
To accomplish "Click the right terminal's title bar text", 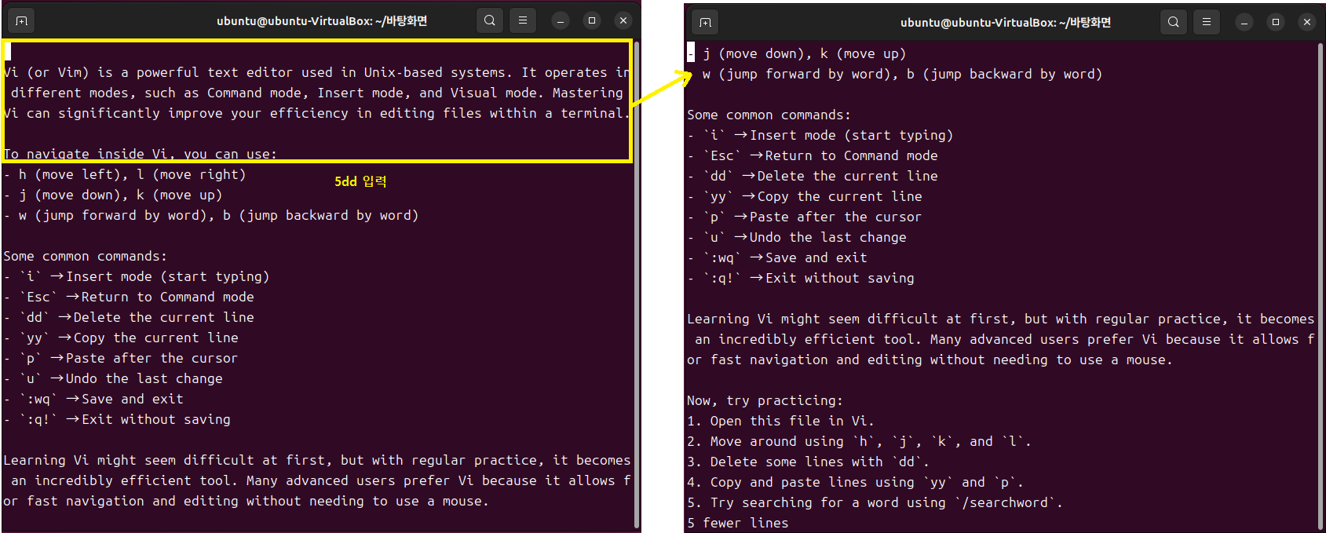I will [x=1006, y=22].
